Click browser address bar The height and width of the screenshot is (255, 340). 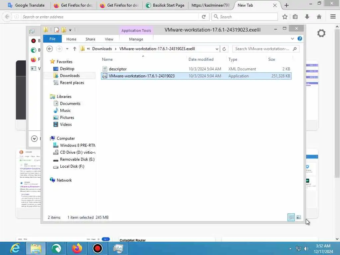110,17
